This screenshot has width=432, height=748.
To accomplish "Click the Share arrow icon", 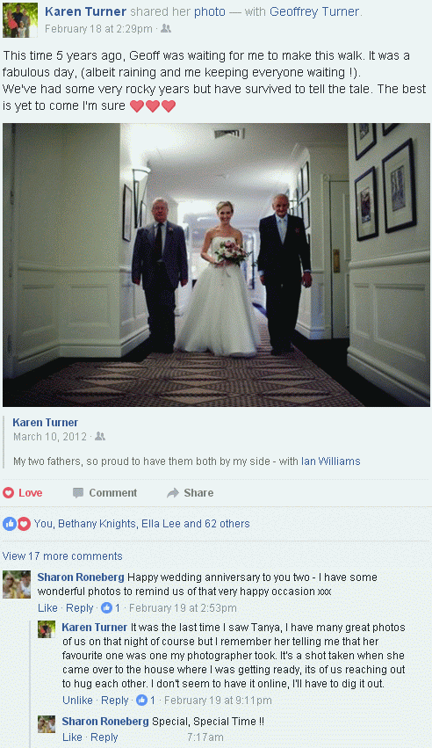I will point(172,493).
